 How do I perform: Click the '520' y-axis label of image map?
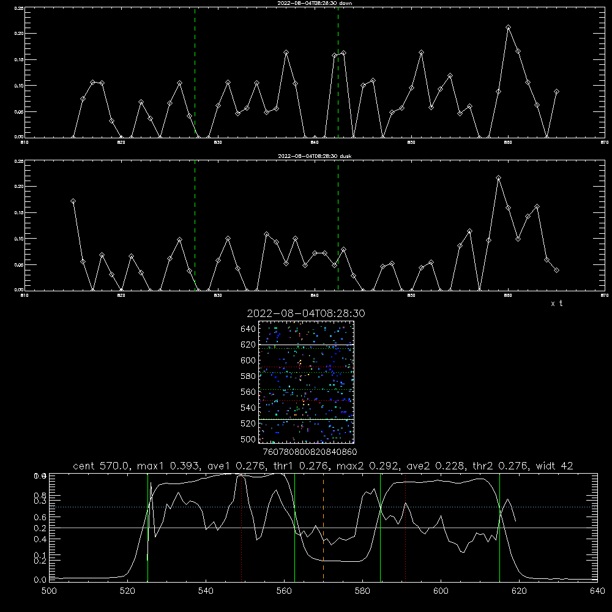(248, 424)
